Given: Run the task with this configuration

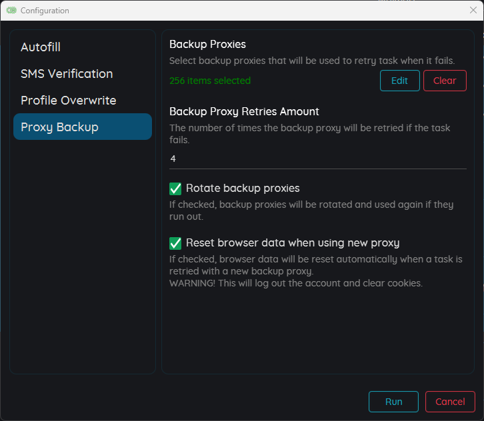Looking at the screenshot, I should (393, 401).
